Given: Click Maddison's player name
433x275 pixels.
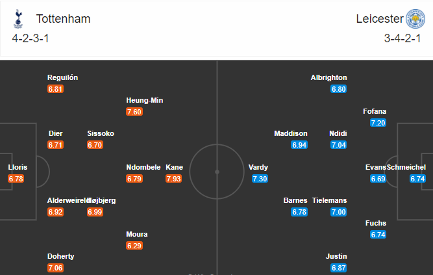Looking at the screenshot, I should pos(291,133).
